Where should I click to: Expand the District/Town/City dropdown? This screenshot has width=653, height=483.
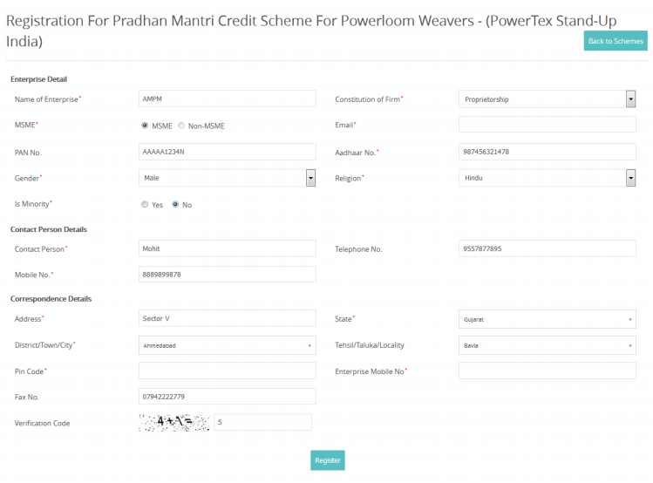pyautogui.click(x=227, y=345)
